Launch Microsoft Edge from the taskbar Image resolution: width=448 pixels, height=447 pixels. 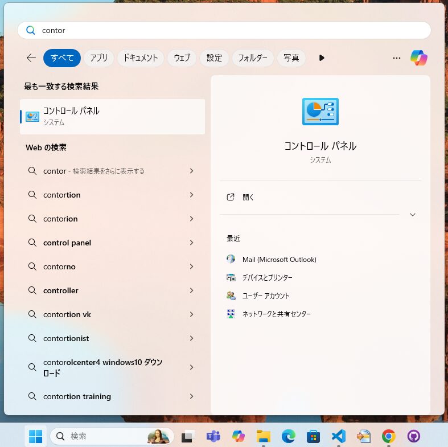click(x=289, y=436)
